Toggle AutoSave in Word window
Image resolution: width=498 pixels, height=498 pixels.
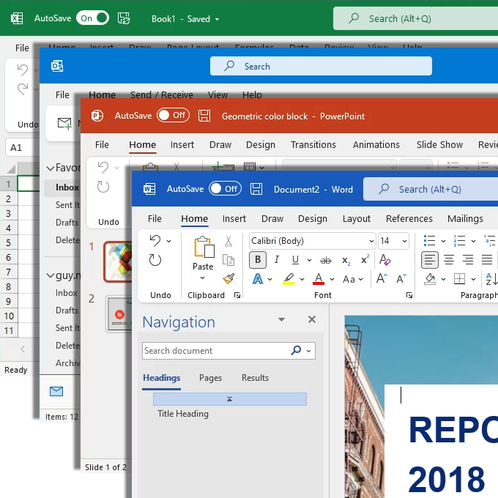[225, 189]
